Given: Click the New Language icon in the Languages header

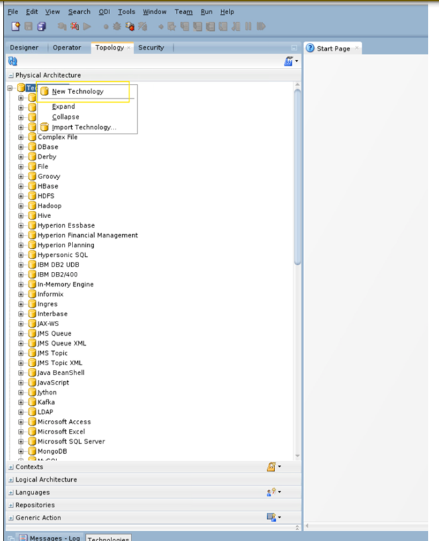Looking at the screenshot, I should 271,491.
